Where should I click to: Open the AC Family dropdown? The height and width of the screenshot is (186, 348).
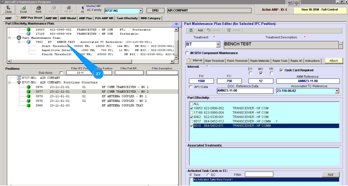[140, 11]
